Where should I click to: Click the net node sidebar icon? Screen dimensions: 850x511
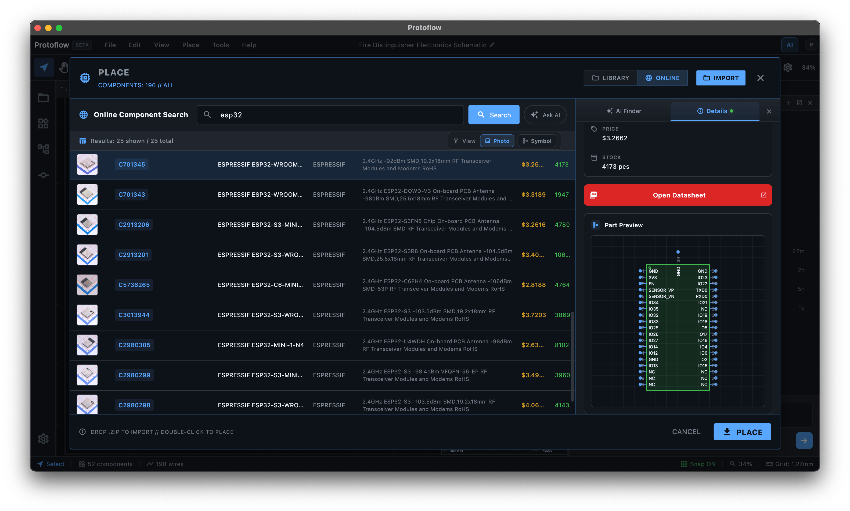tap(43, 175)
